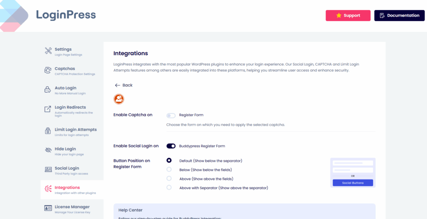Open the Limit Login Attempts menu item
427x219 pixels.
click(x=72, y=131)
